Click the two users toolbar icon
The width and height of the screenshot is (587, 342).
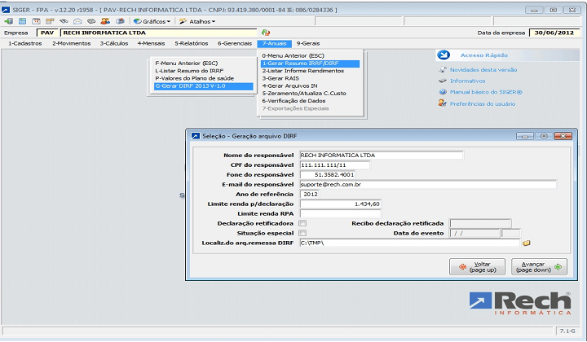pos(105,21)
